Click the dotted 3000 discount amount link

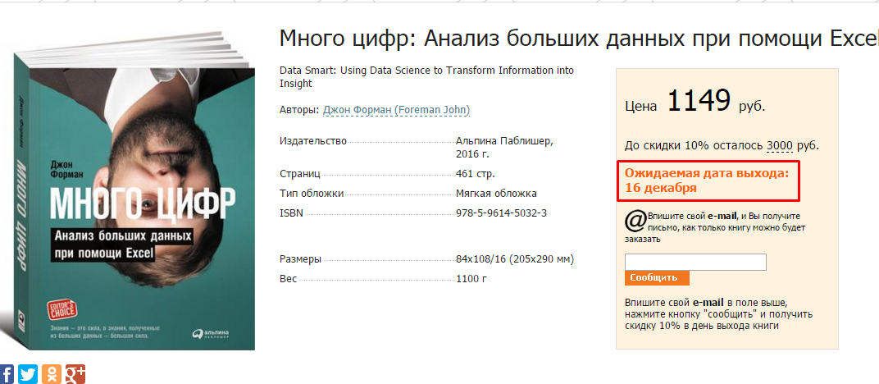779,146
